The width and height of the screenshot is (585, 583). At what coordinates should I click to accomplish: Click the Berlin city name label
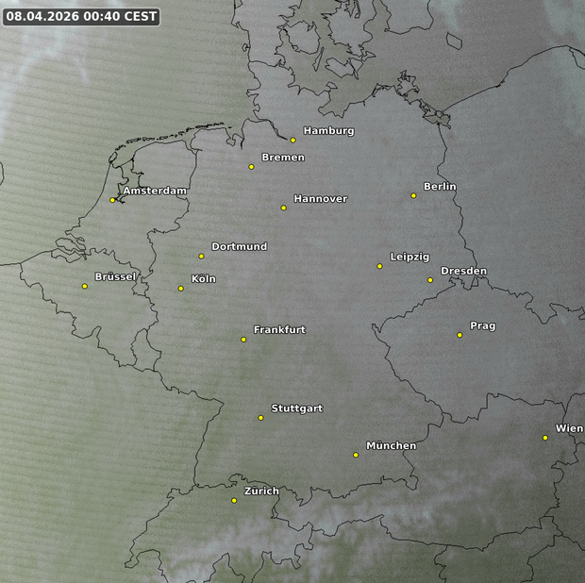point(440,186)
